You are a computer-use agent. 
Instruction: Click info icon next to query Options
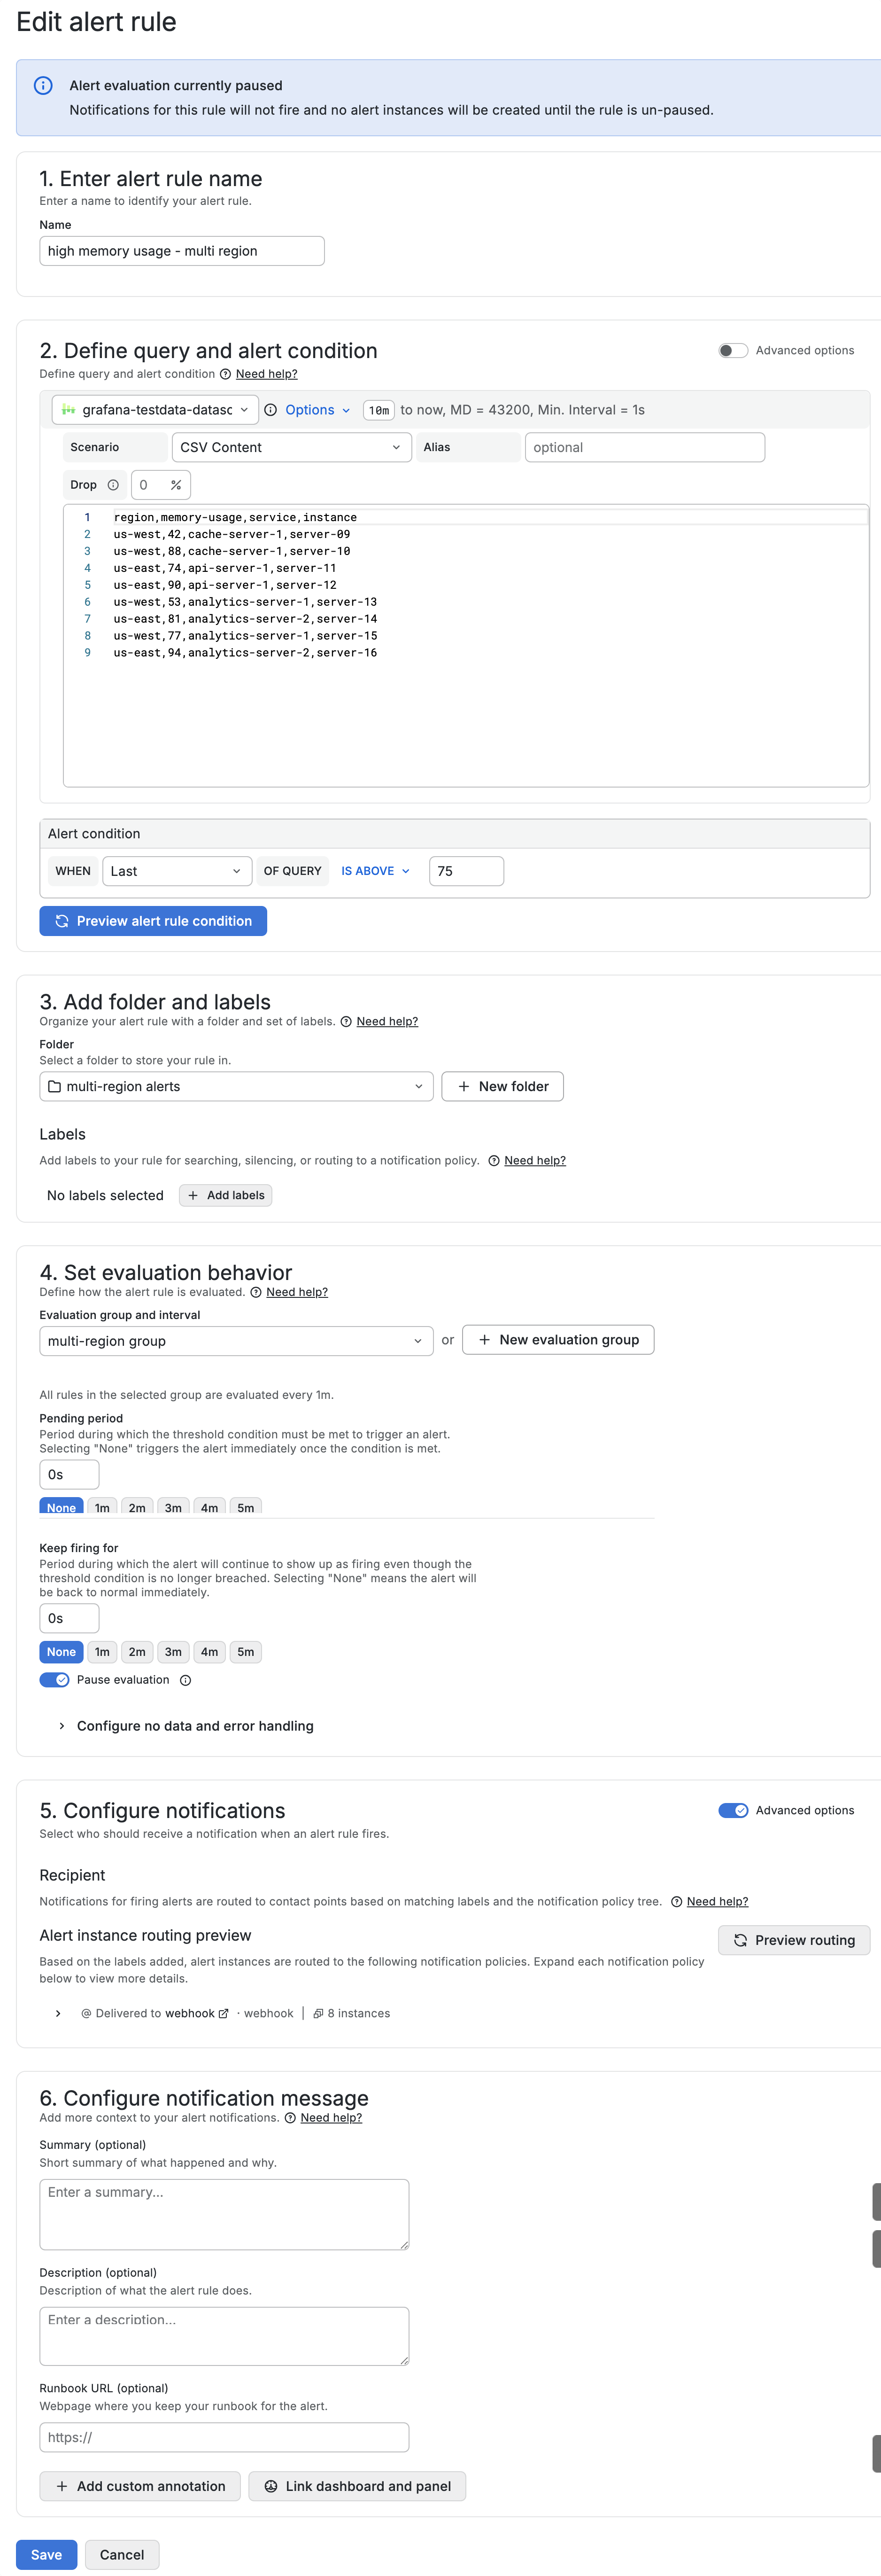pos(270,410)
